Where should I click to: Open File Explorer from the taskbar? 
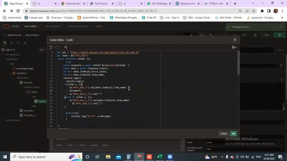[x=108, y=157]
